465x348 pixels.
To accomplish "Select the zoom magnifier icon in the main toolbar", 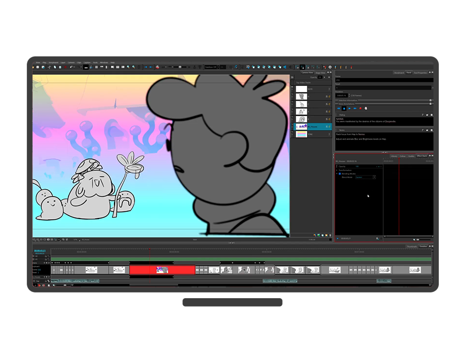I will 128,67.
